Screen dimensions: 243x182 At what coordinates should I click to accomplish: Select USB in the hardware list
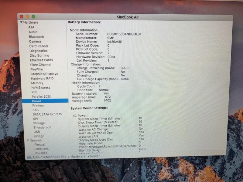pyautogui.click(x=37, y=132)
